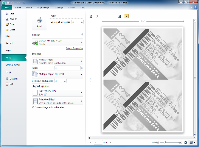Click the Copies of each page field
Image resolution: width=199 pixels, height=147 pixels.
pos(59,81)
